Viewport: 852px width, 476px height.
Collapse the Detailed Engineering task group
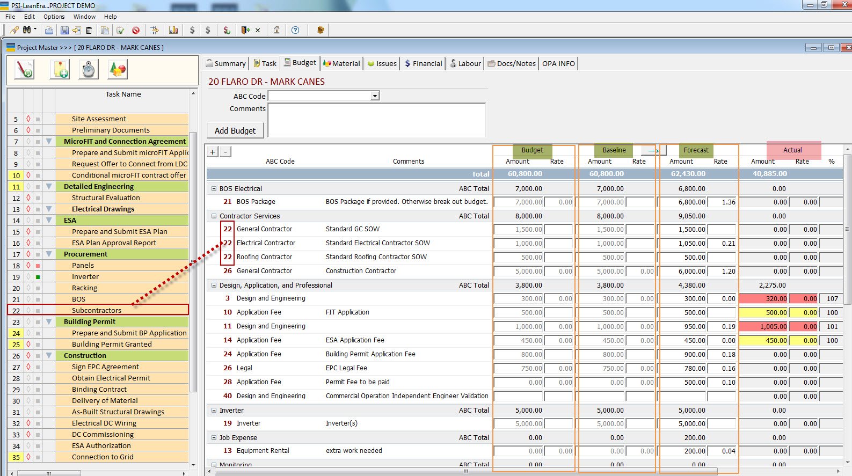(49, 187)
